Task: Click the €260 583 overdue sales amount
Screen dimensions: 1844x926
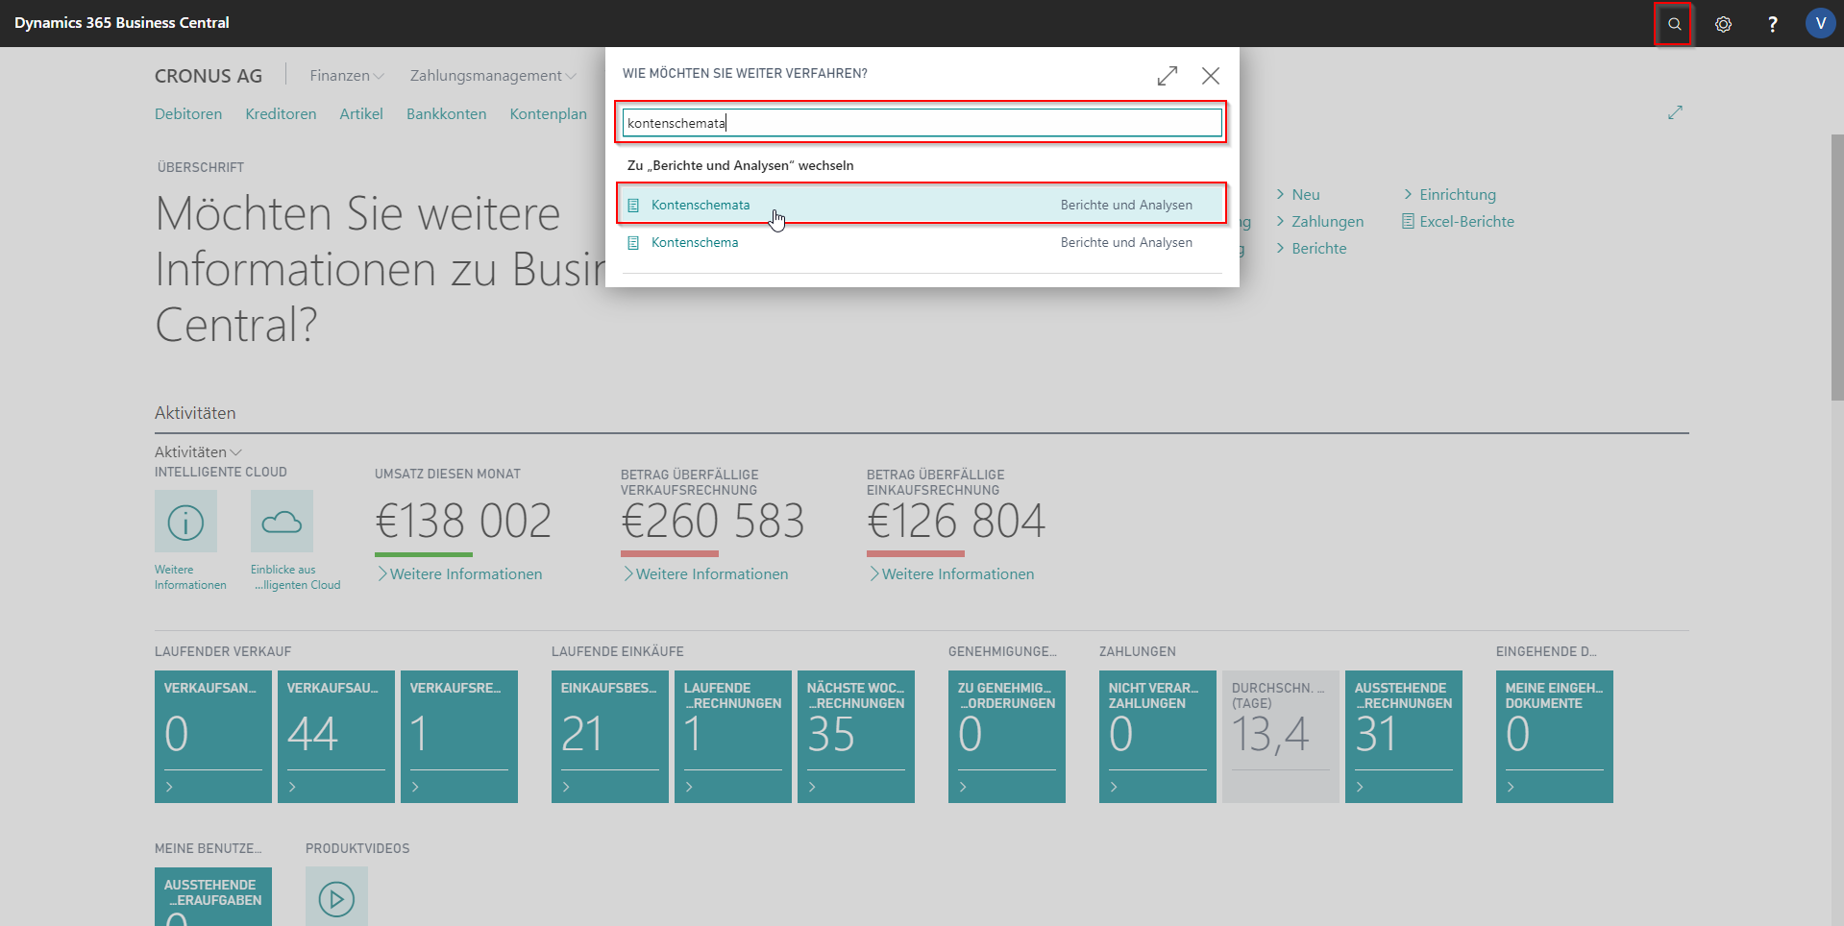Action: pyautogui.click(x=713, y=522)
